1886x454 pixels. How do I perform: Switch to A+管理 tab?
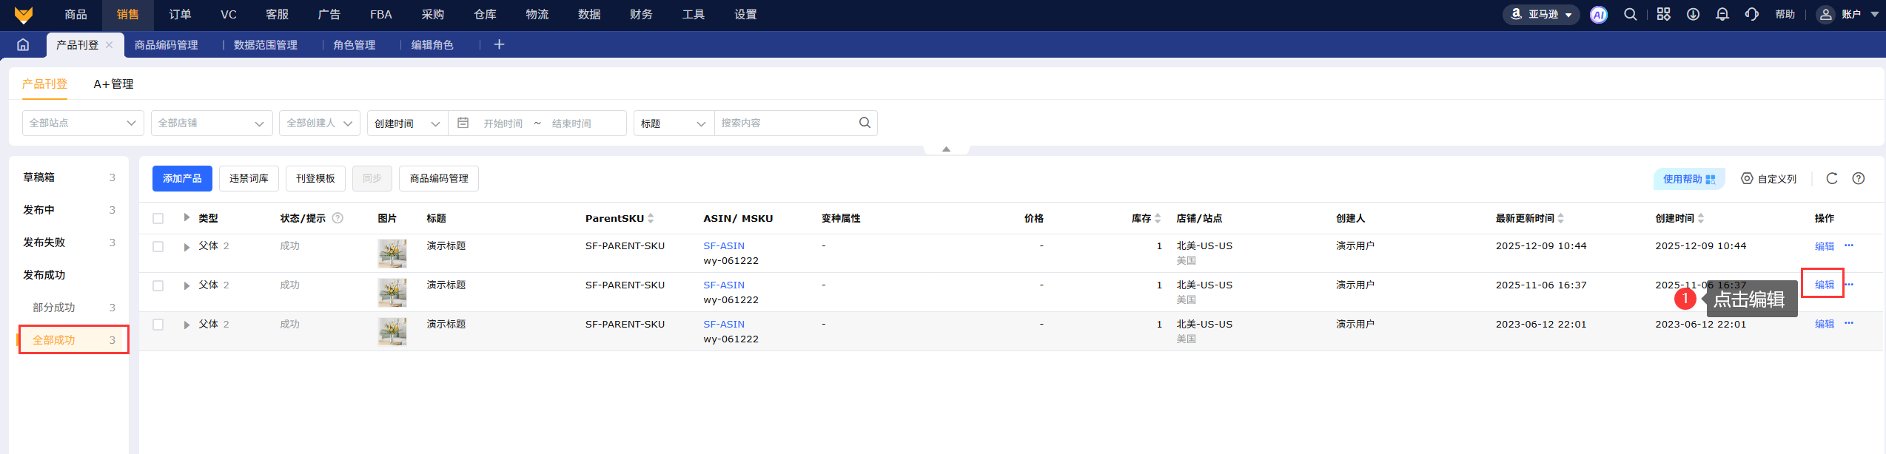point(113,84)
